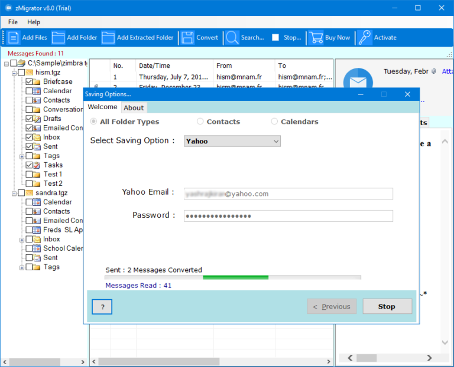Click the Sent icon under hism.tgz
The height and width of the screenshot is (367, 454).
[37, 146]
